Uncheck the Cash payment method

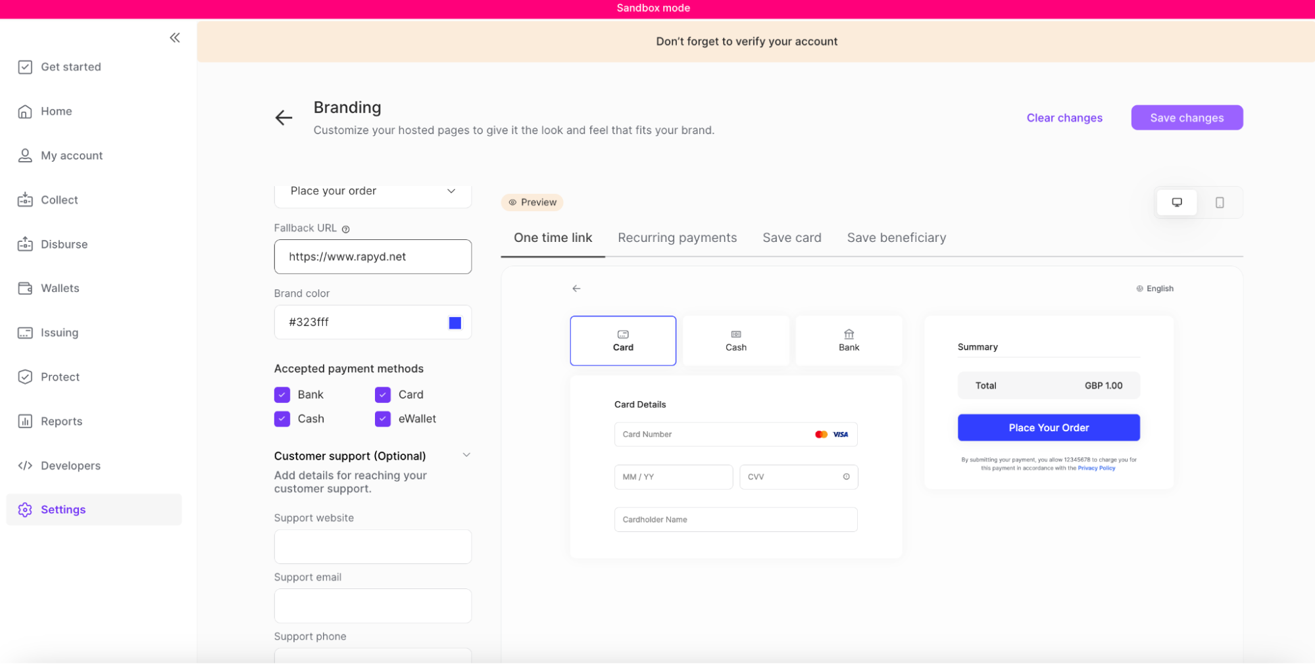(x=282, y=419)
